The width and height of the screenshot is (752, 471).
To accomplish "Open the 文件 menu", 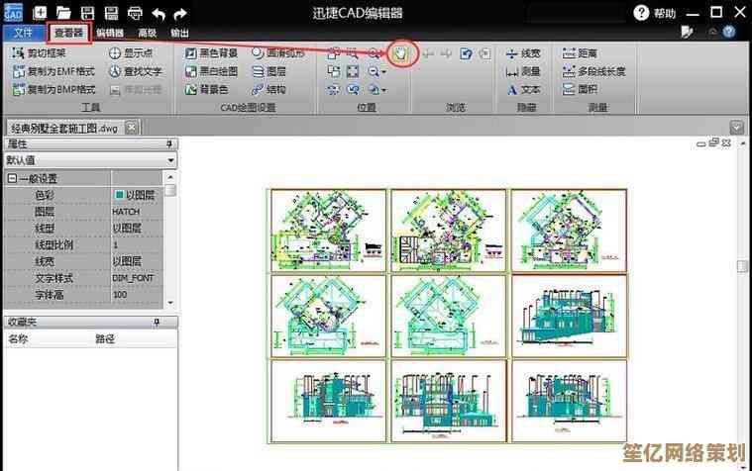I will [x=22, y=33].
